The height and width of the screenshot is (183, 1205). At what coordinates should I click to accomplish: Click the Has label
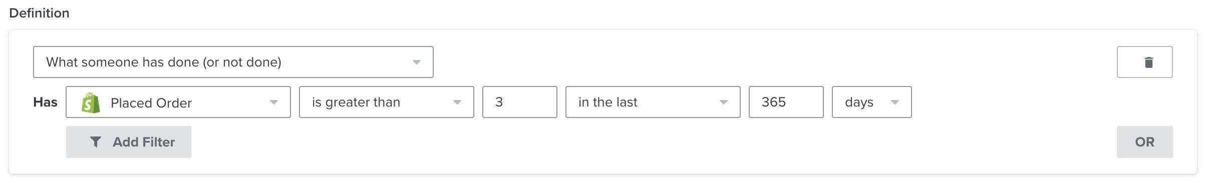45,102
